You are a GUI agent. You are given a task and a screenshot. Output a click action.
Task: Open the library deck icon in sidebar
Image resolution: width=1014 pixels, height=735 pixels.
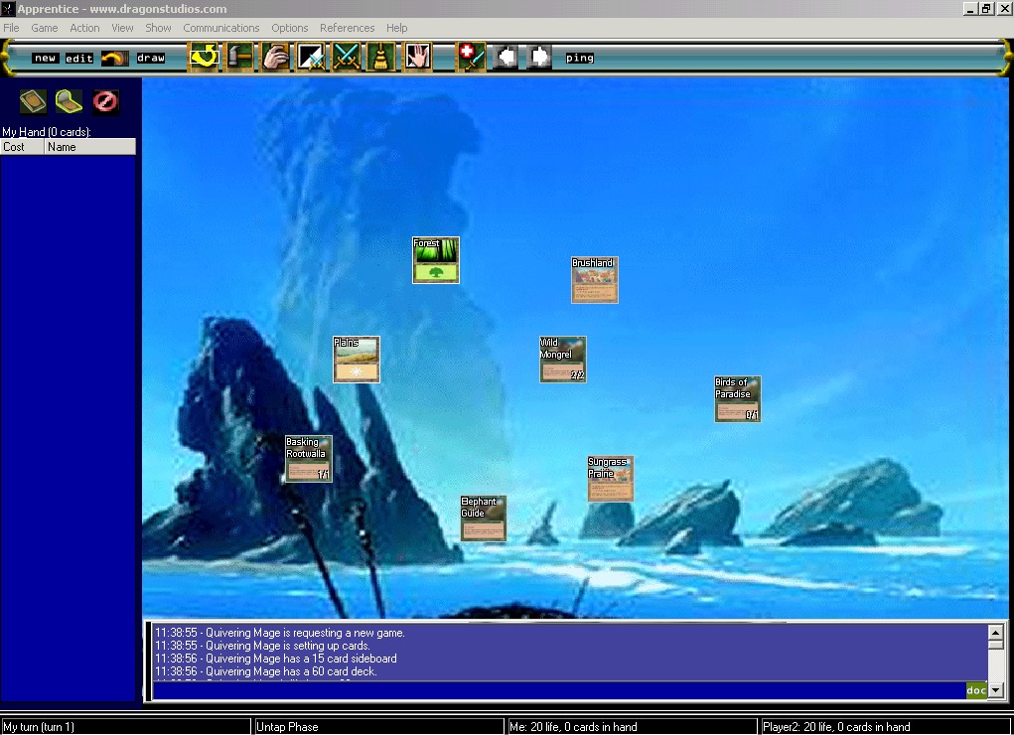click(x=33, y=101)
